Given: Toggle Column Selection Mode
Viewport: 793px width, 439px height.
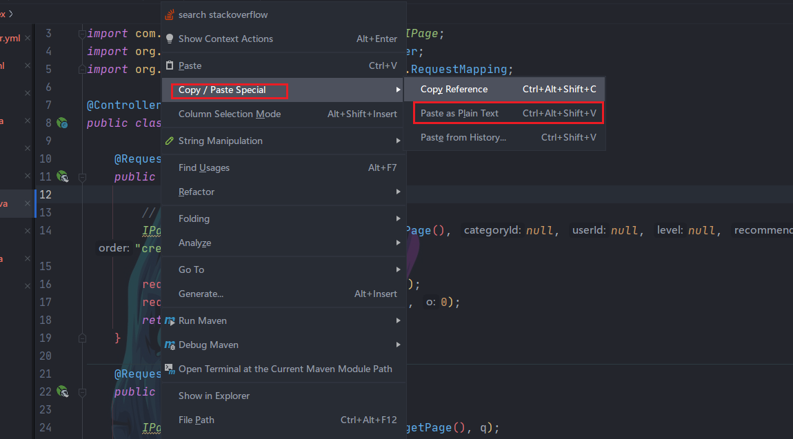Looking at the screenshot, I should click(x=230, y=114).
